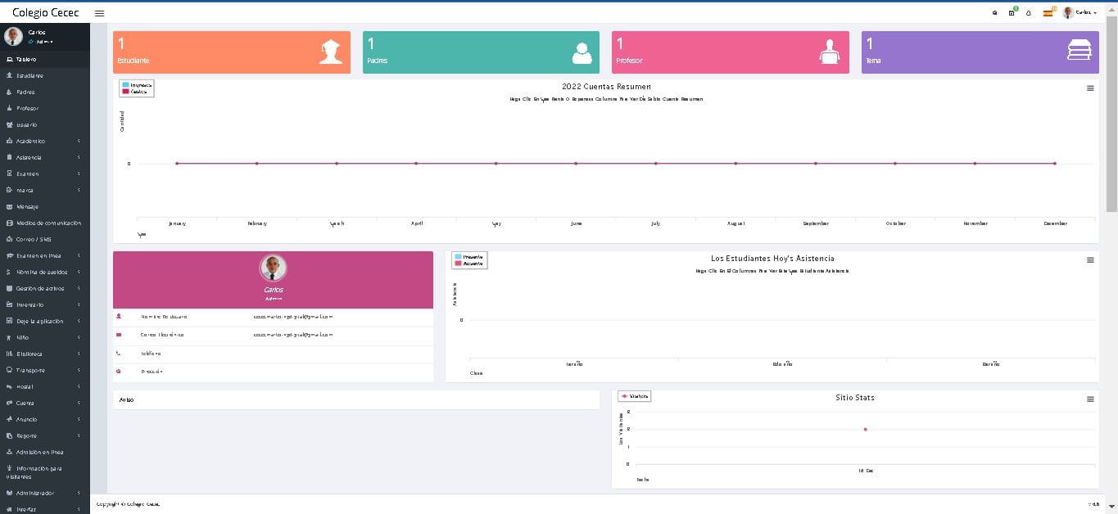1118x514 pixels.
Task: Click the Colegio Cecec logo link
Action: [x=45, y=12]
